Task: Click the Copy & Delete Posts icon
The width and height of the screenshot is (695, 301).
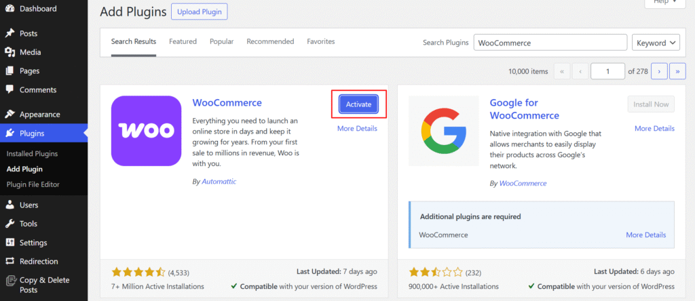Action: pyautogui.click(x=10, y=280)
